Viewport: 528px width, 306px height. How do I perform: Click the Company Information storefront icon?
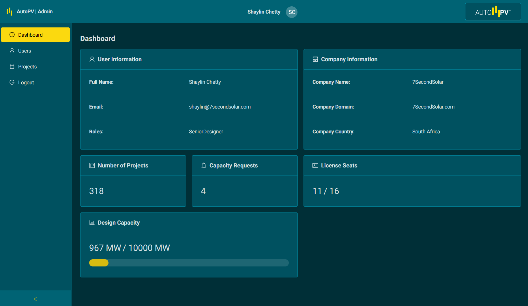point(315,59)
